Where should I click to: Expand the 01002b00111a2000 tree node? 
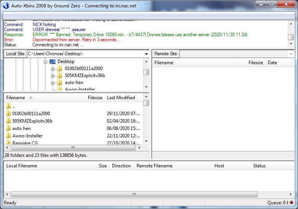coord(53,69)
